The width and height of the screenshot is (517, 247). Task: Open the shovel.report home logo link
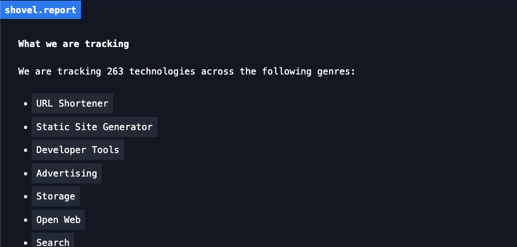40,10
